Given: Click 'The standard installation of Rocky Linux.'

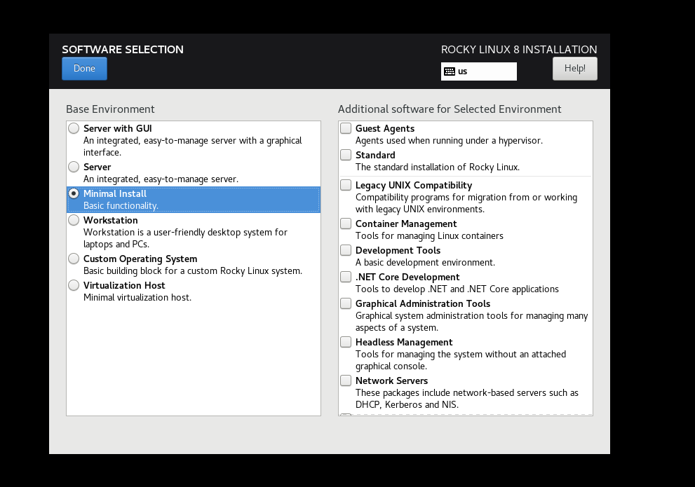Looking at the screenshot, I should (438, 167).
